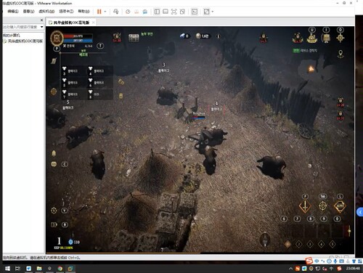
Task: Click the red health bar in game
Action: click(78, 36)
